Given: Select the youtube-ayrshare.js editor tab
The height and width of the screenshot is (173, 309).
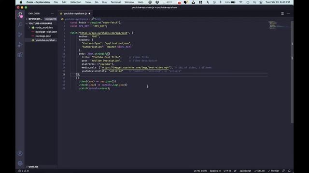Looking at the screenshot, I should coord(75,13).
